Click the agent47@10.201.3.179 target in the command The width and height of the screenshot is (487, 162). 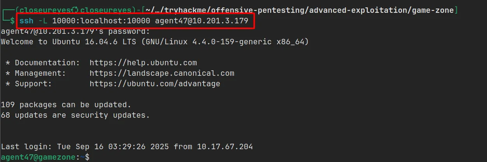tap(201, 21)
